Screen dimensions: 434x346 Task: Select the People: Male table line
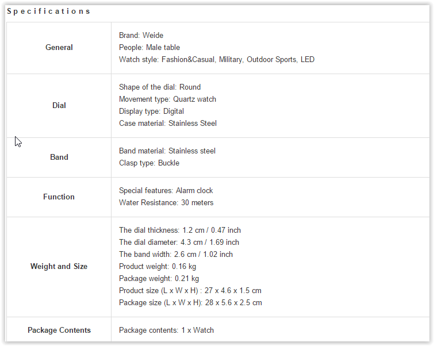coord(149,47)
